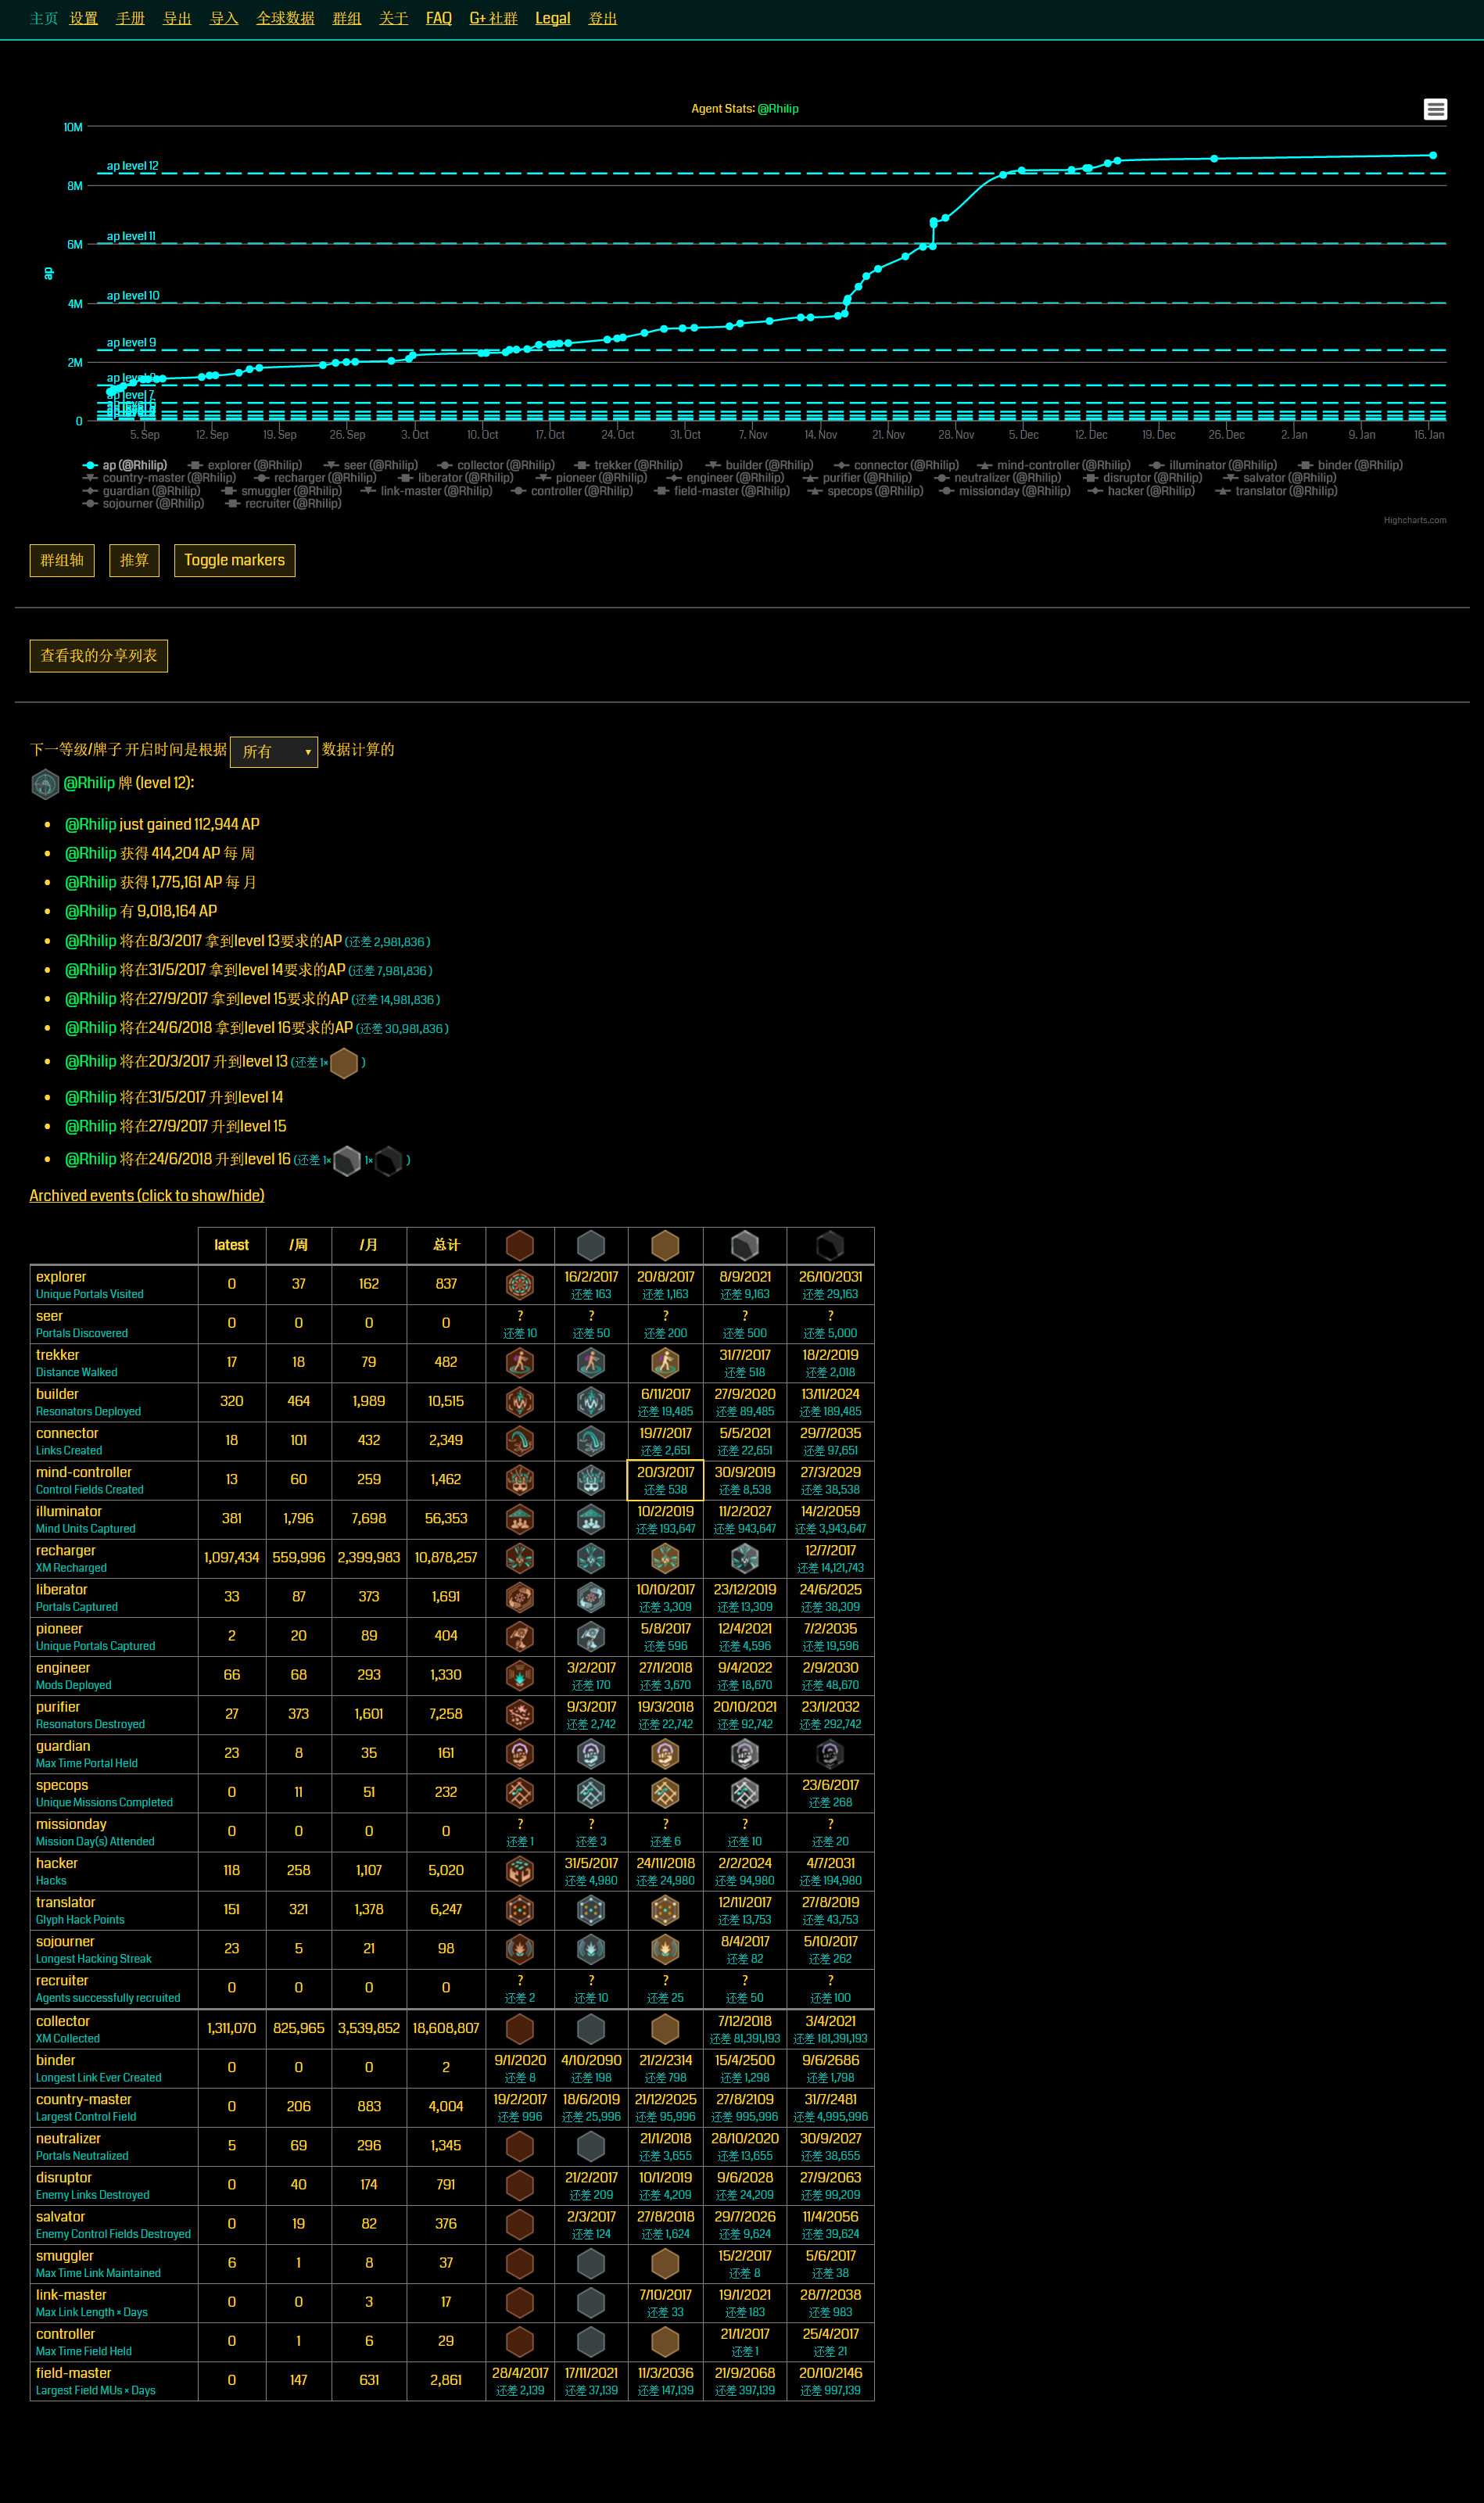The image size is (1484, 2503).
Task: Click the hacker bronze badge icon
Action: 520,1870
